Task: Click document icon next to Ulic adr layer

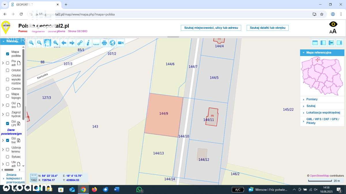Action: pyautogui.click(x=19, y=164)
